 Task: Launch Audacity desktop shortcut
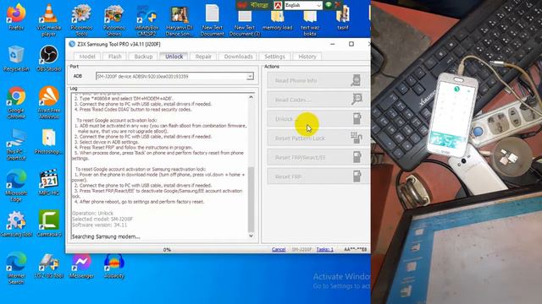113,265
